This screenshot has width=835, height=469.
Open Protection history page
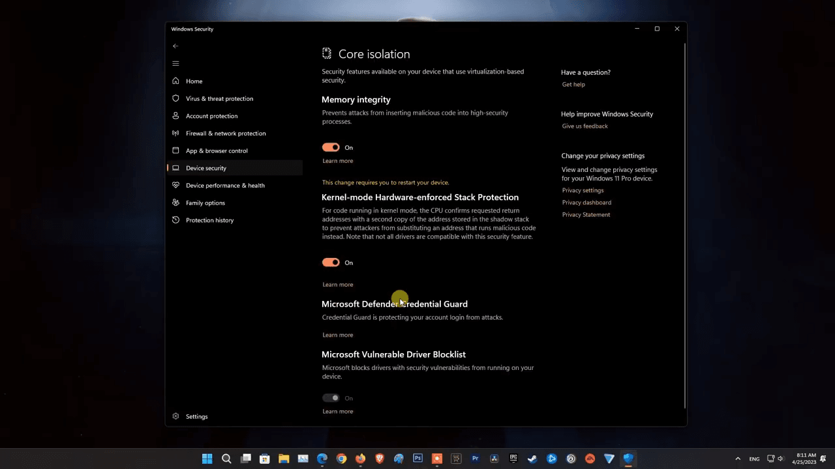click(x=235, y=220)
